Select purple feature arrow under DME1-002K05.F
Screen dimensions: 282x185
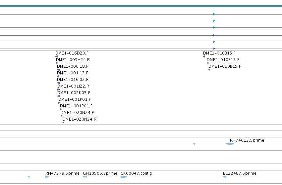coord(59,96)
